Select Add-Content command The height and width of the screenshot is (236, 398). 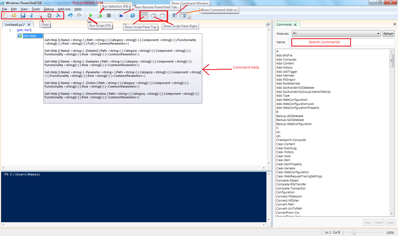[x=285, y=63]
